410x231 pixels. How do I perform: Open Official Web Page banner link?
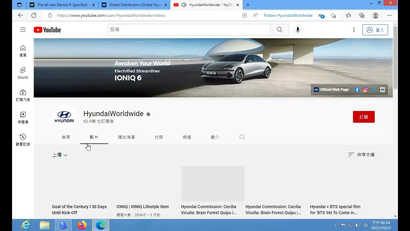click(331, 90)
